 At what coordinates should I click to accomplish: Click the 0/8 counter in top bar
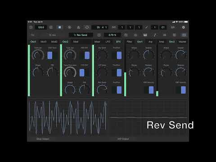[173, 27]
